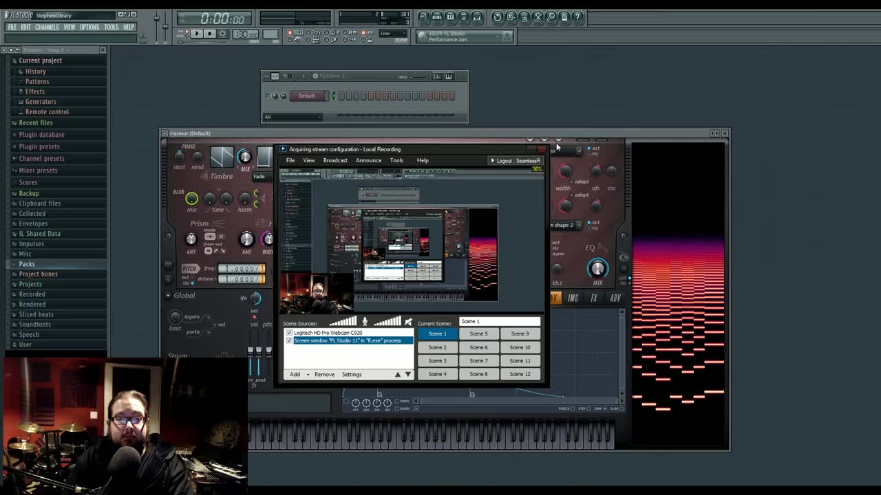Expand the Recent files folder
This screenshot has width=881, height=495.
35,123
